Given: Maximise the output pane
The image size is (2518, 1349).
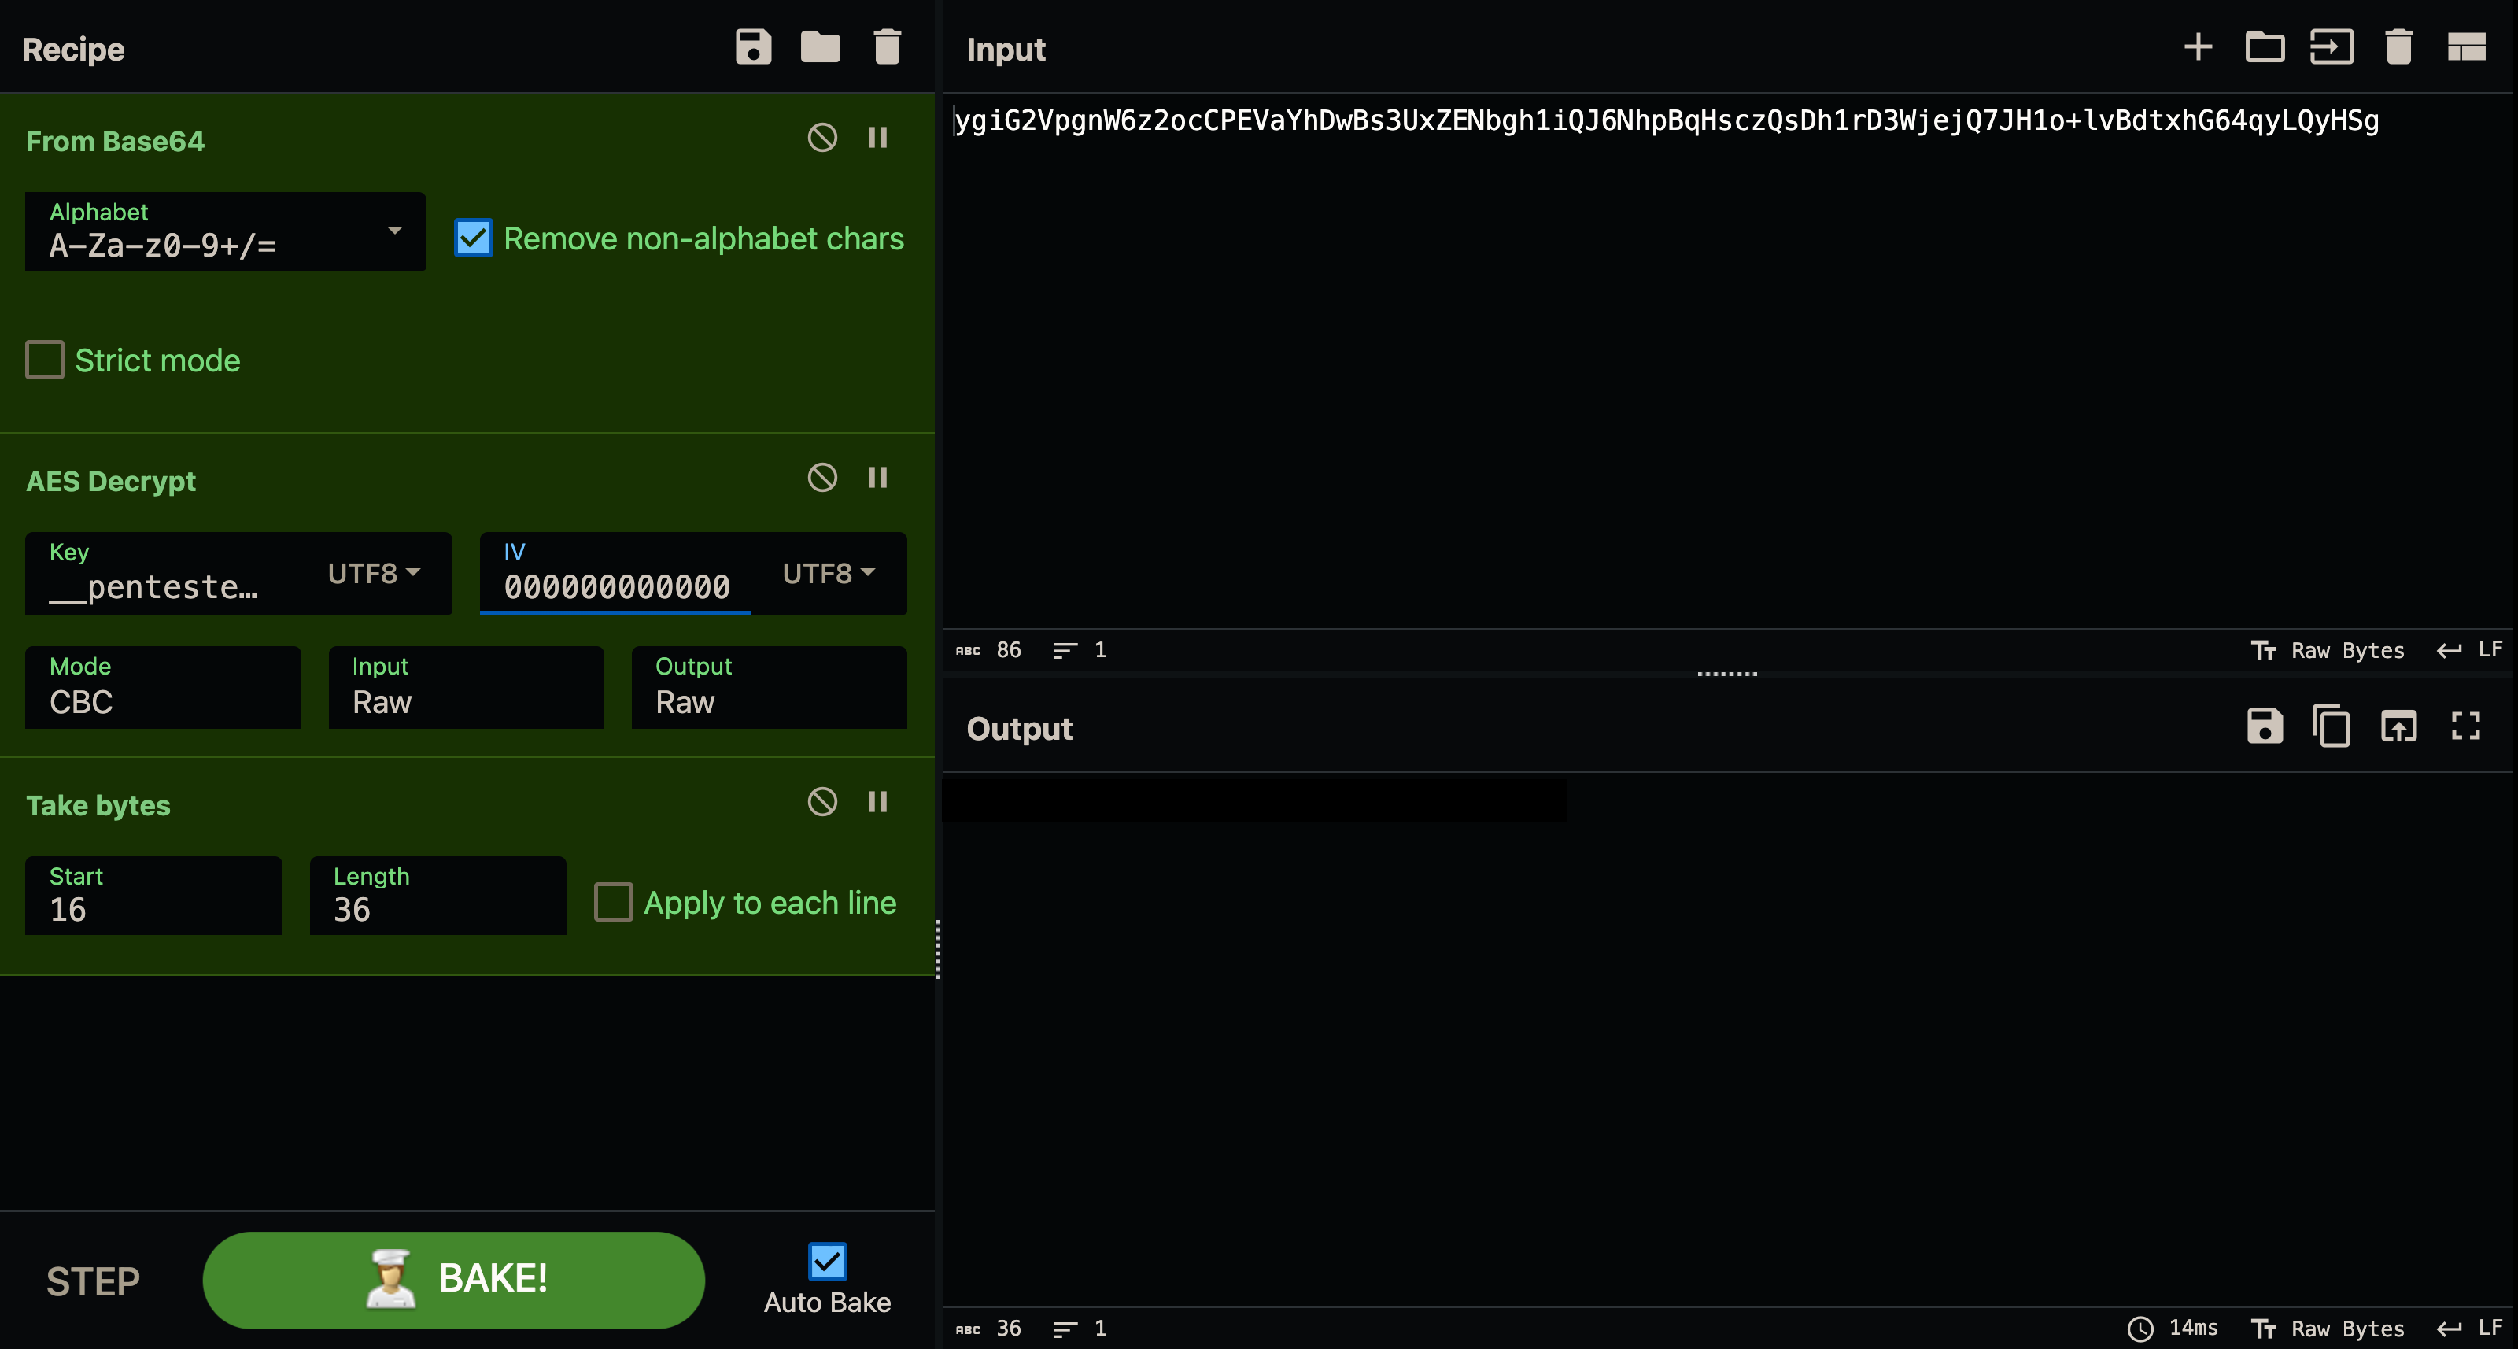Looking at the screenshot, I should (2465, 726).
